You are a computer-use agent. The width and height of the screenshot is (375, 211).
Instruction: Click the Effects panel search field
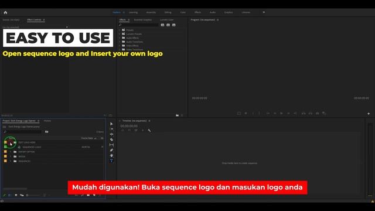click(x=139, y=25)
